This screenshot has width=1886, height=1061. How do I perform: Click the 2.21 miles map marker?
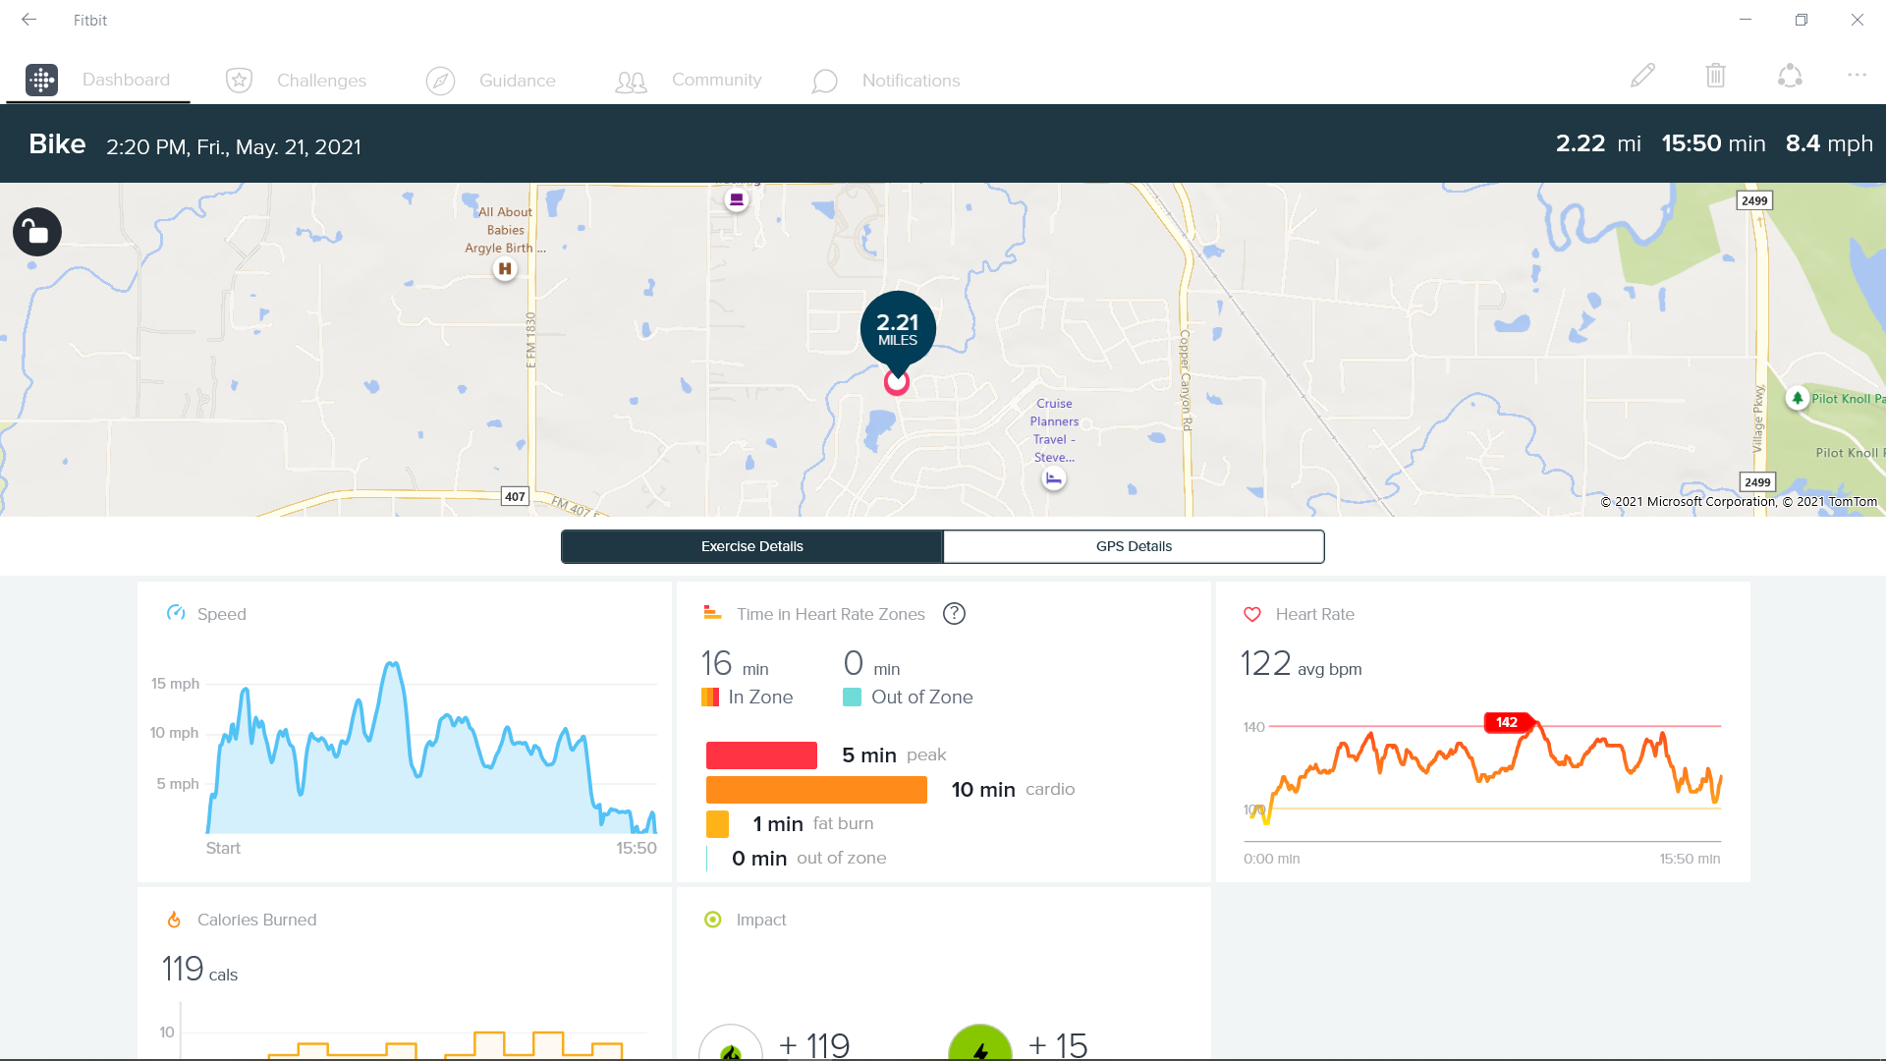point(897,326)
